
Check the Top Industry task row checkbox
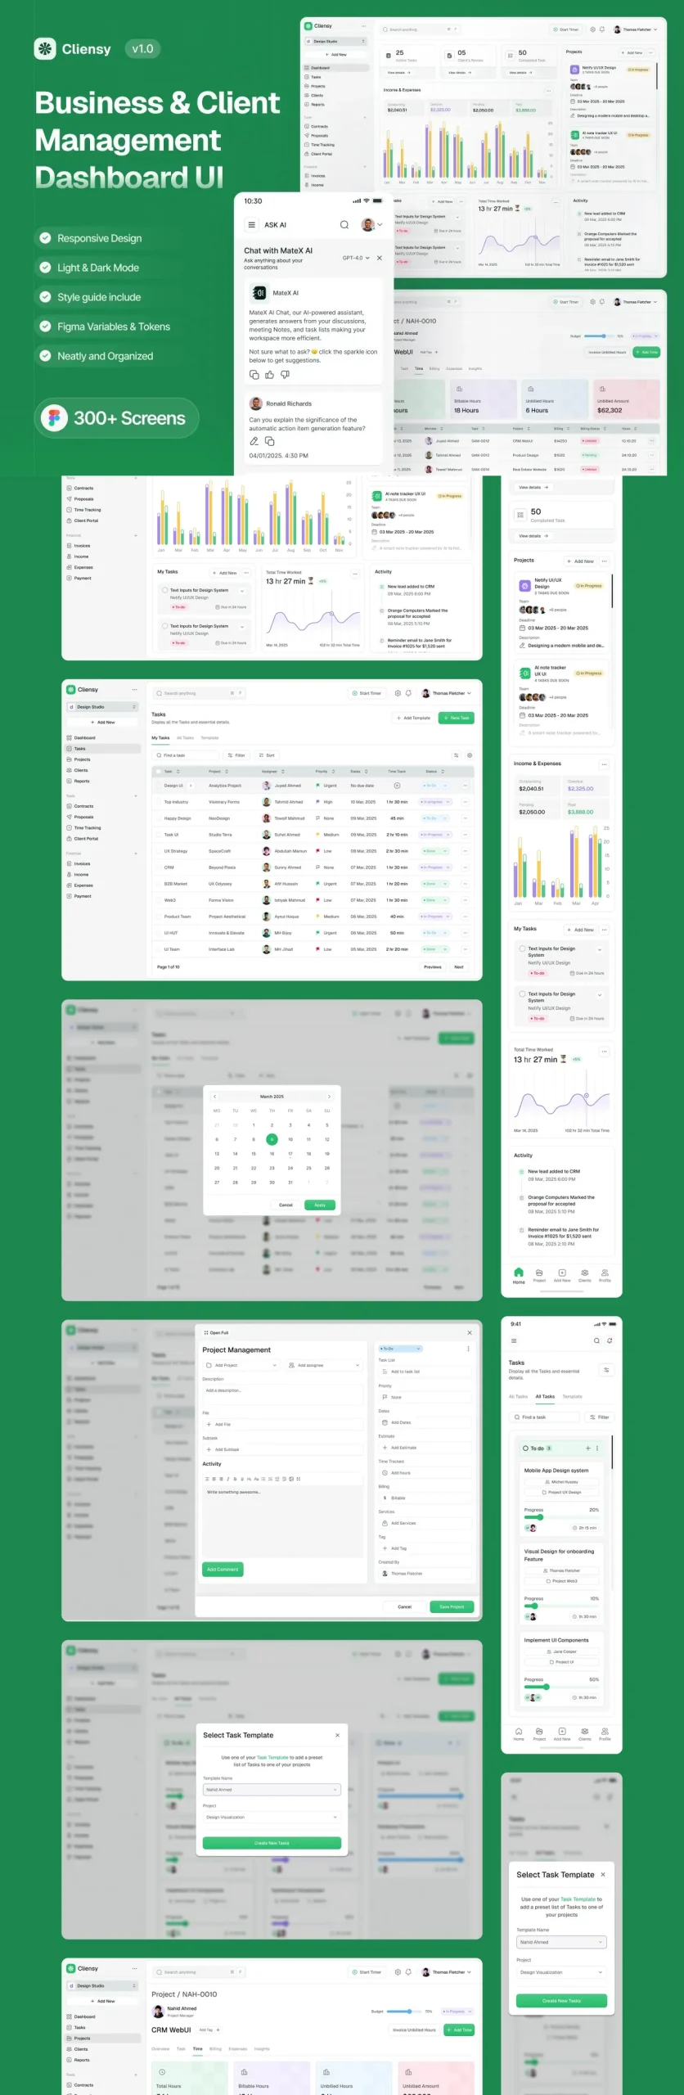[x=158, y=802]
